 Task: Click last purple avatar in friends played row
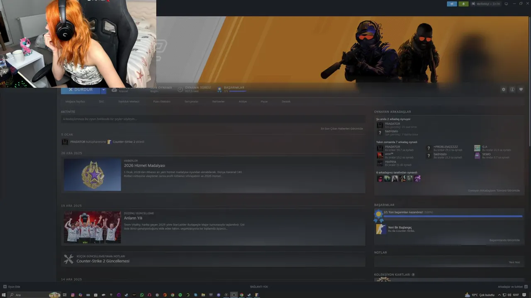(417, 178)
